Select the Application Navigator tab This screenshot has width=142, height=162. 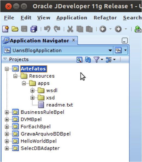pos(39,41)
